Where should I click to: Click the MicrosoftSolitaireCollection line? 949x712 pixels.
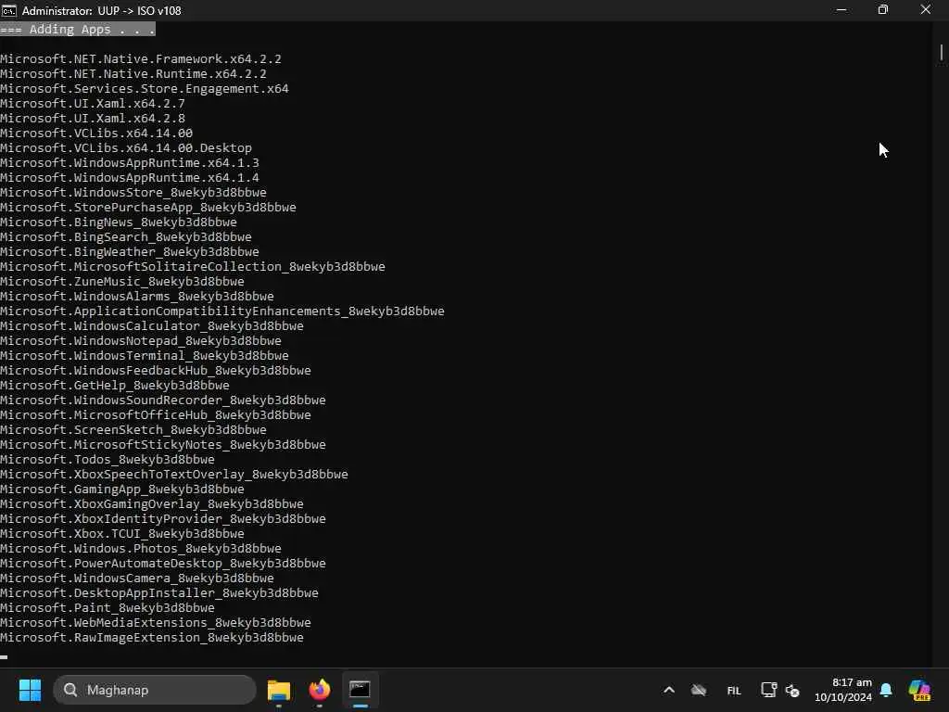coord(193,266)
